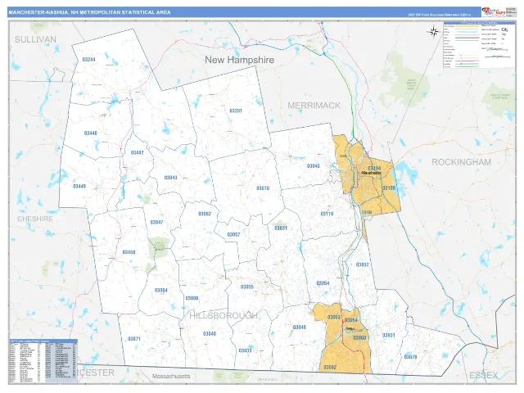Click the CHESHIRE county label
The height and width of the screenshot is (393, 524).
pyautogui.click(x=35, y=219)
